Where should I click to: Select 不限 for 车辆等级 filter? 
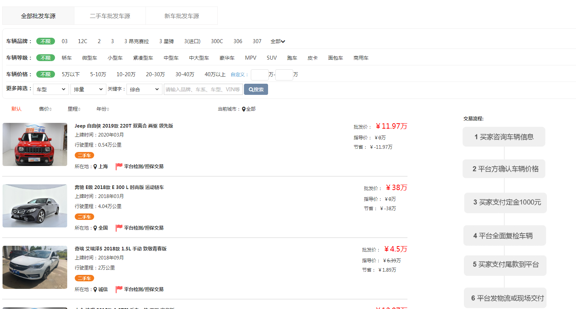point(46,58)
